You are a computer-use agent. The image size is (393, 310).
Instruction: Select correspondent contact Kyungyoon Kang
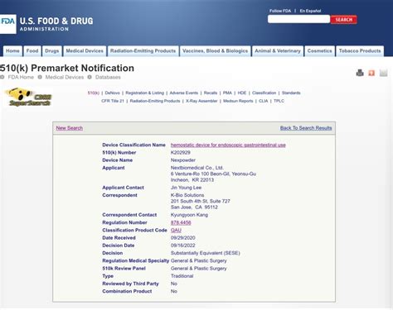pos(189,215)
